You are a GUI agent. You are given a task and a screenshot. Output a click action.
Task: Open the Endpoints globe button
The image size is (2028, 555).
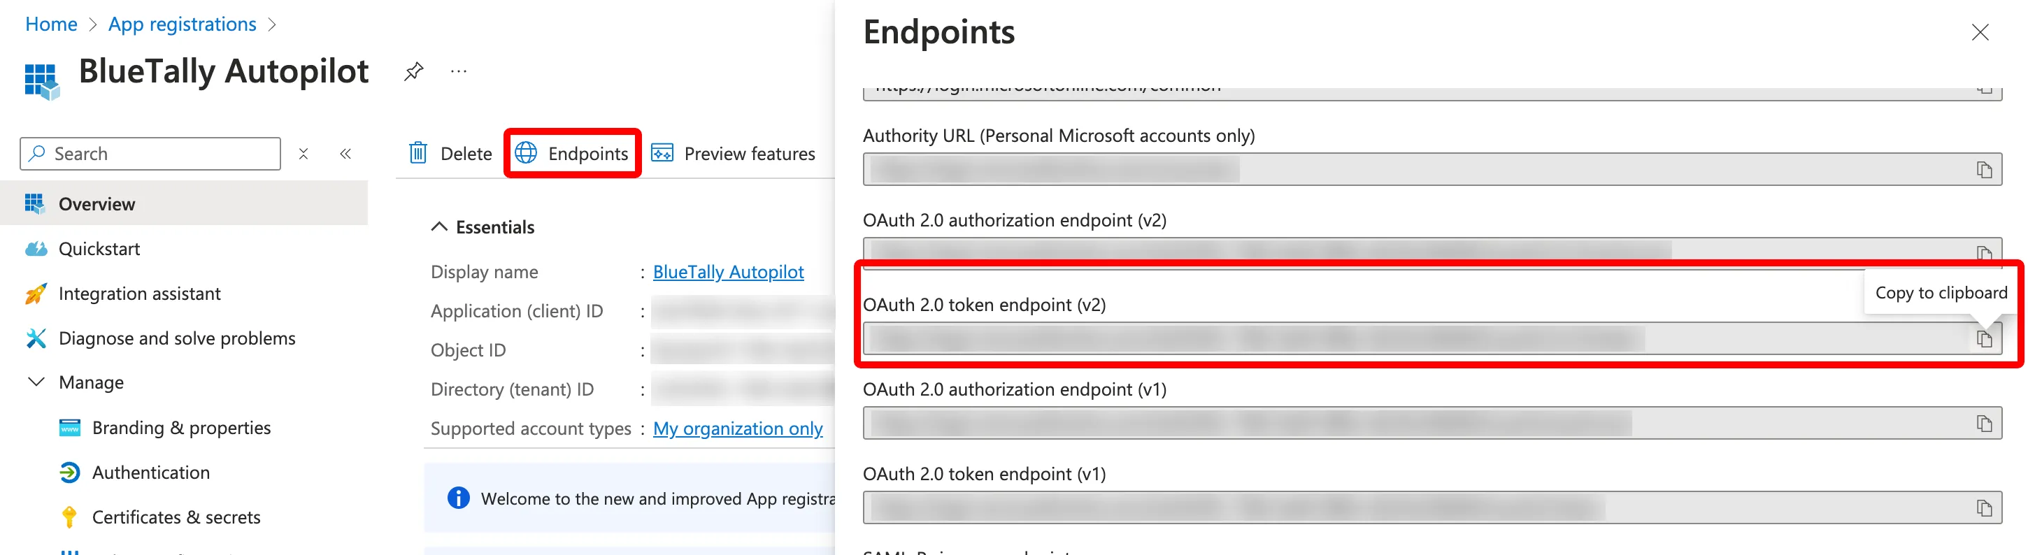571,154
